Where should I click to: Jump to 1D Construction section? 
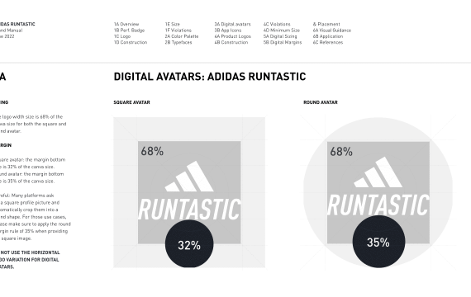[131, 42]
